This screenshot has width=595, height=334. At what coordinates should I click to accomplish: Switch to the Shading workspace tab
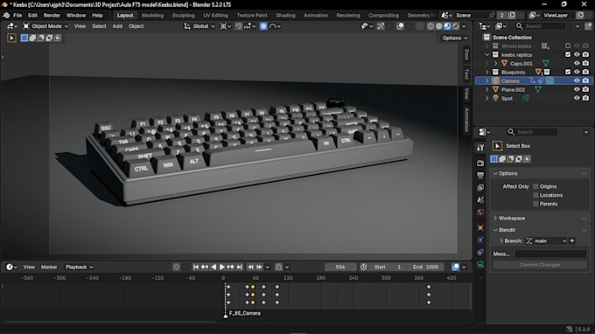coord(285,16)
